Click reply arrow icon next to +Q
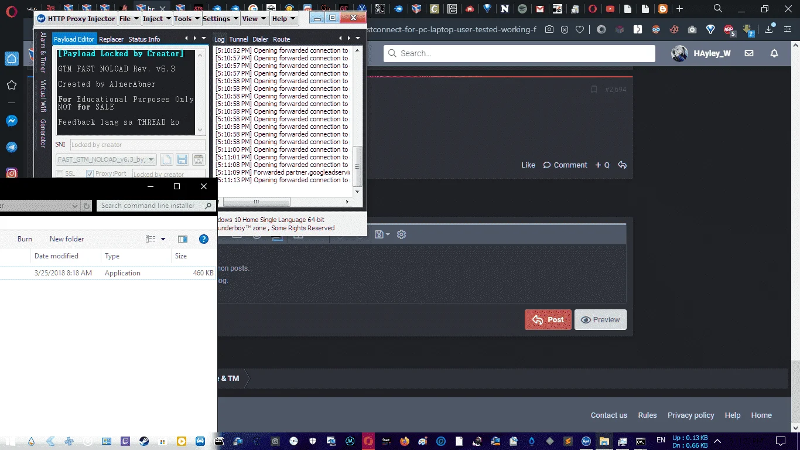 (622, 165)
